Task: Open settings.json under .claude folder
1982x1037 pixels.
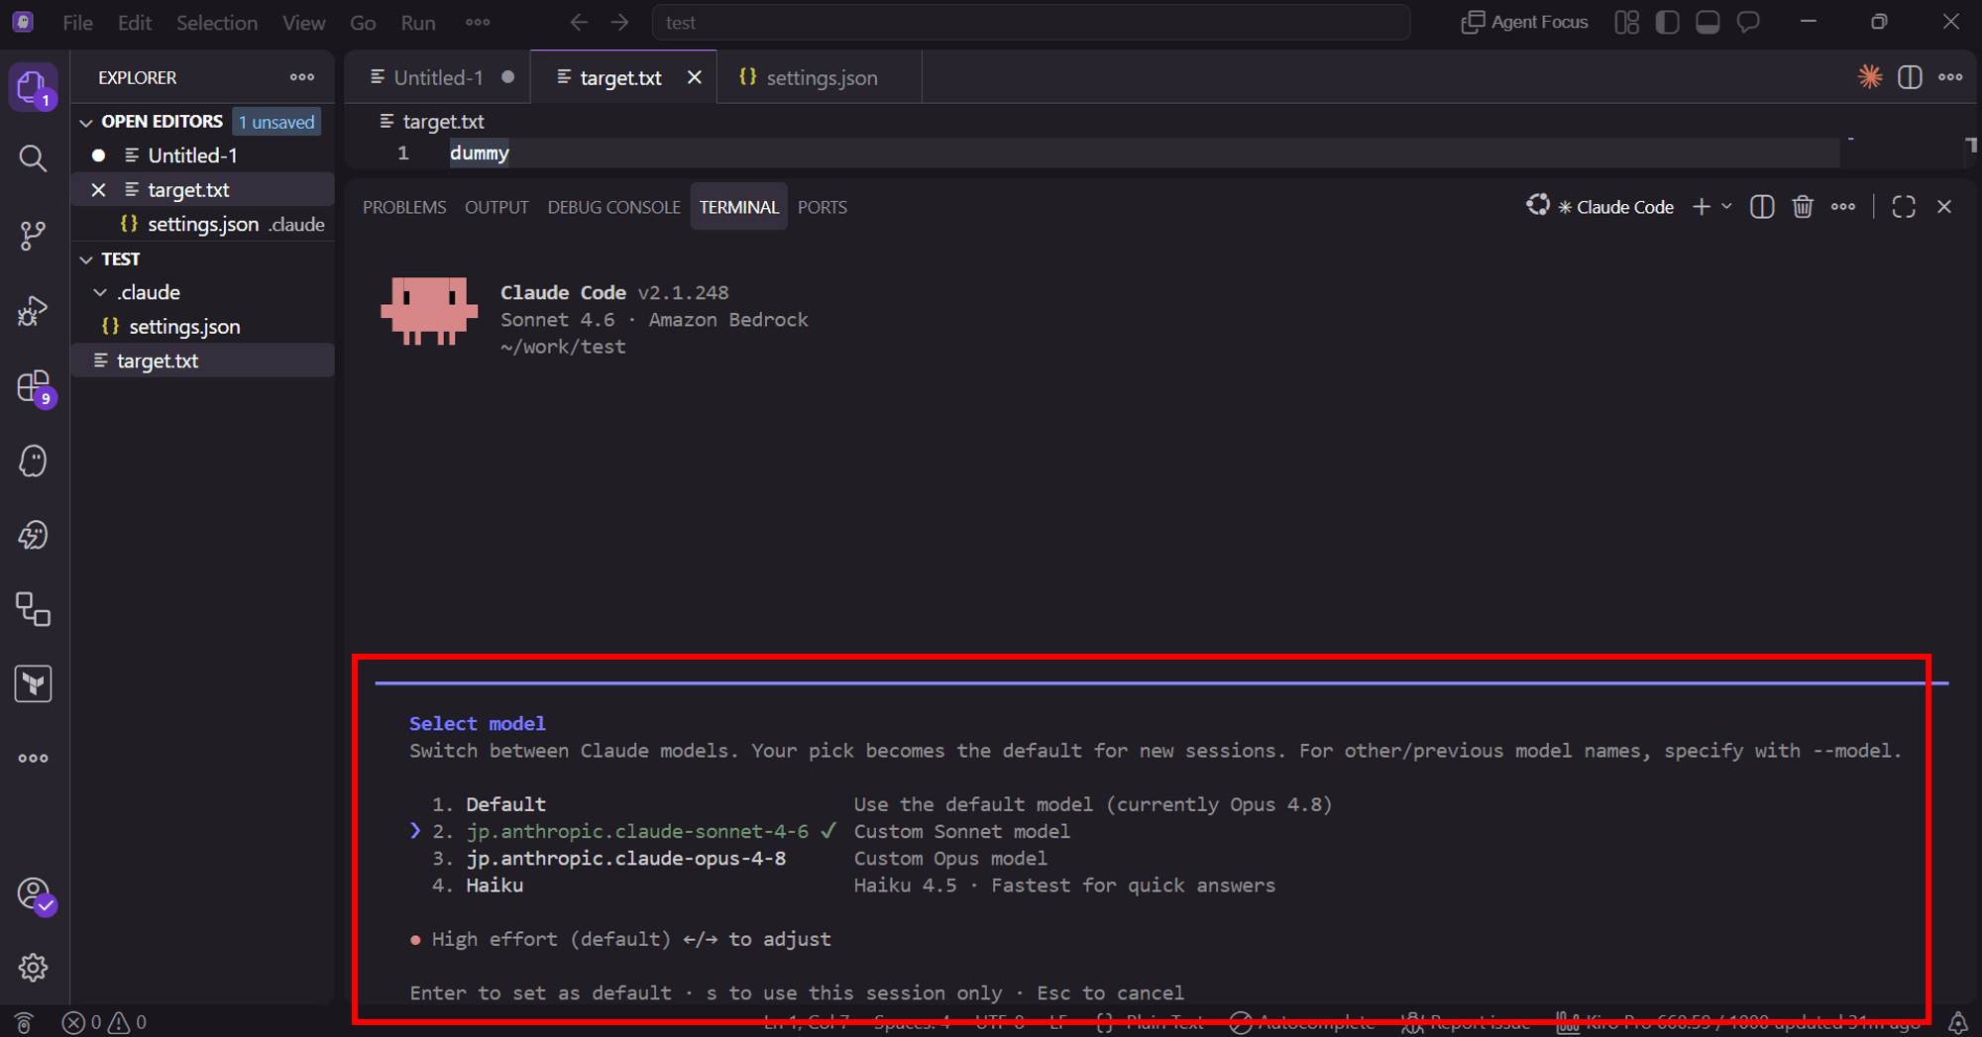Action: click(203, 327)
